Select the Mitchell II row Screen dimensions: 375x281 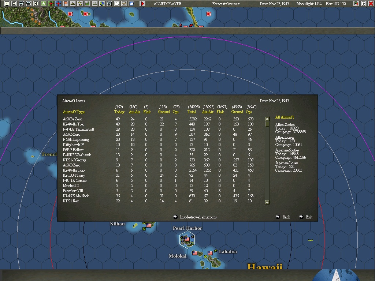[x=158, y=186]
